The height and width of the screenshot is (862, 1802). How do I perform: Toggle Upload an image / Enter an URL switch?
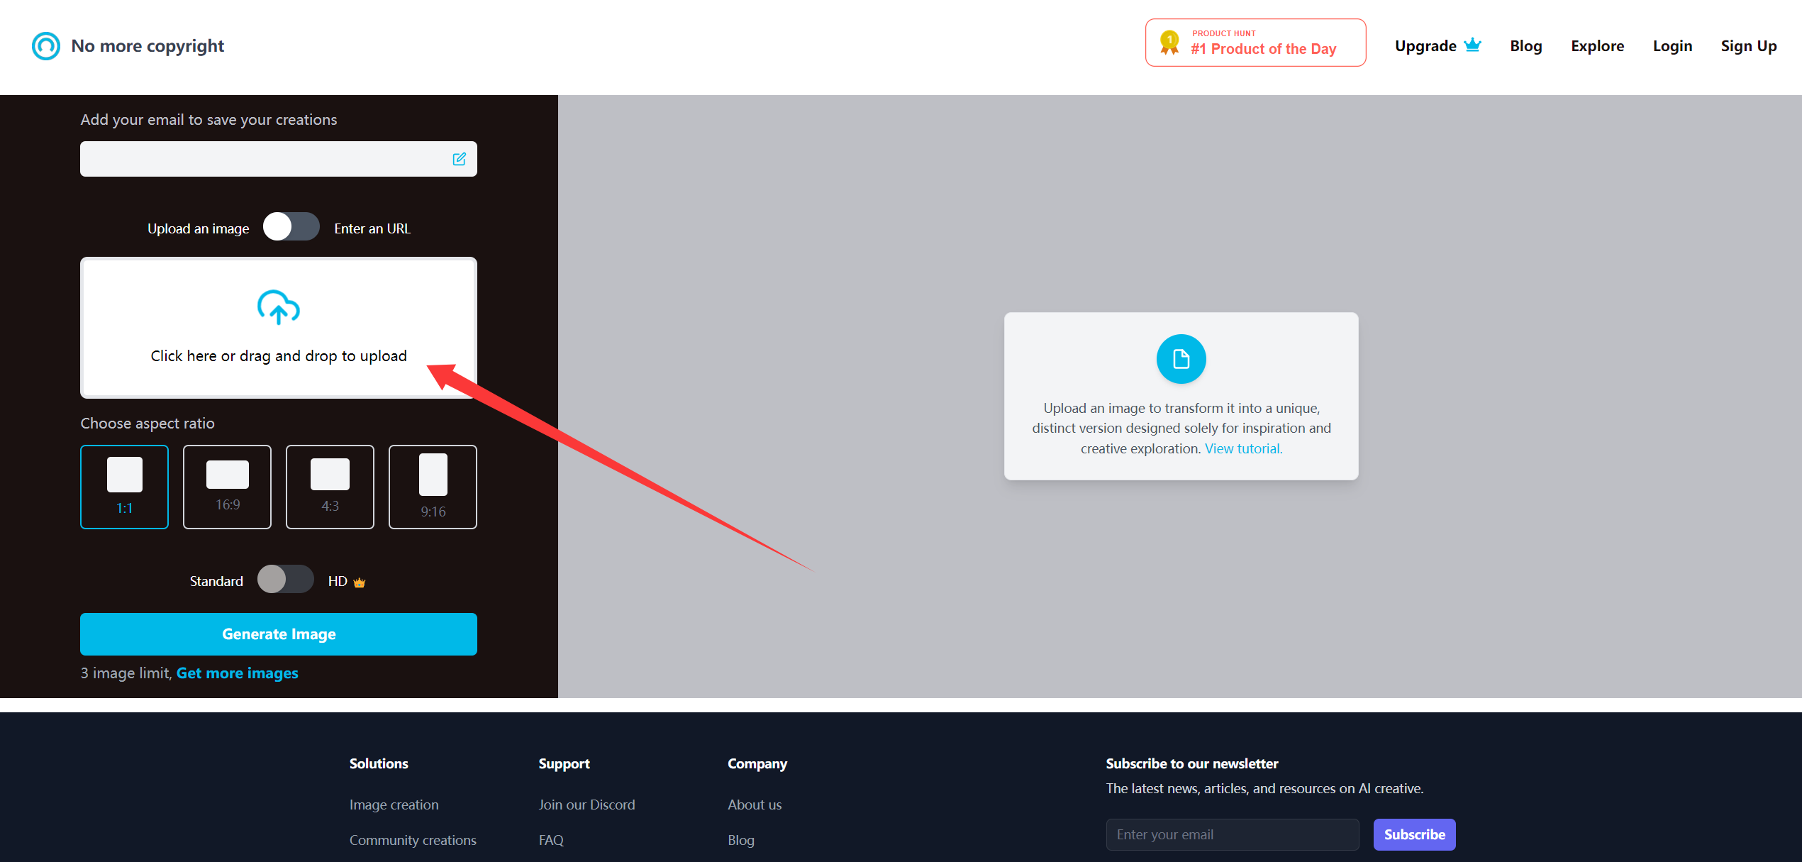(x=291, y=227)
